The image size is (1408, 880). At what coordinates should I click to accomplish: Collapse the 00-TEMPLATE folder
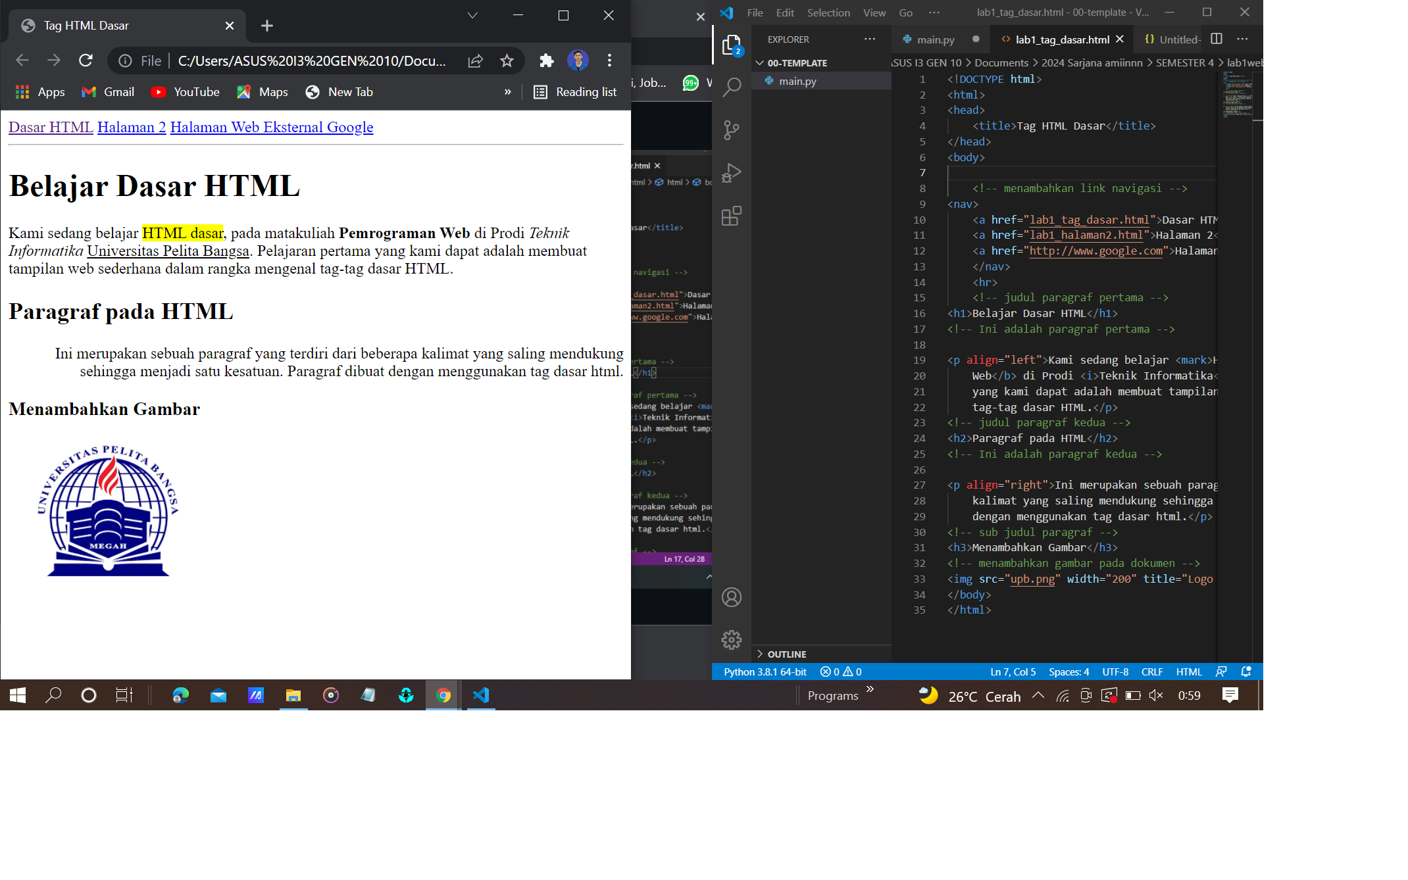click(761, 63)
